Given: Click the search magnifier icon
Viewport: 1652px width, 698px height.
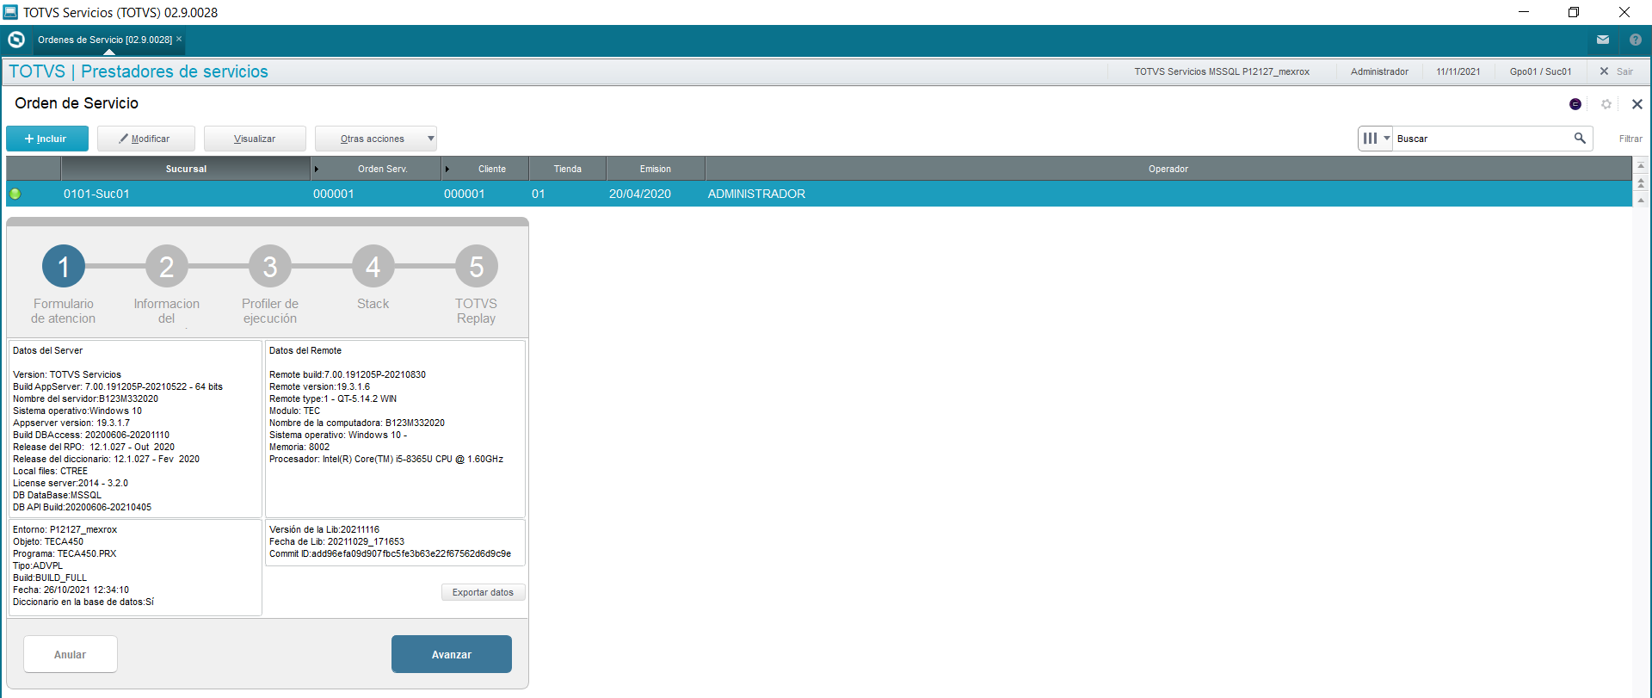Looking at the screenshot, I should (x=1580, y=138).
